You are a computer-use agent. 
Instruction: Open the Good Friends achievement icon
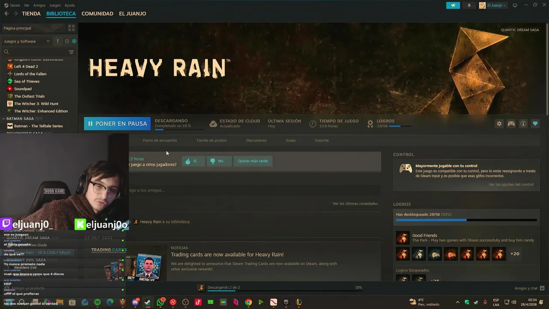402,238
